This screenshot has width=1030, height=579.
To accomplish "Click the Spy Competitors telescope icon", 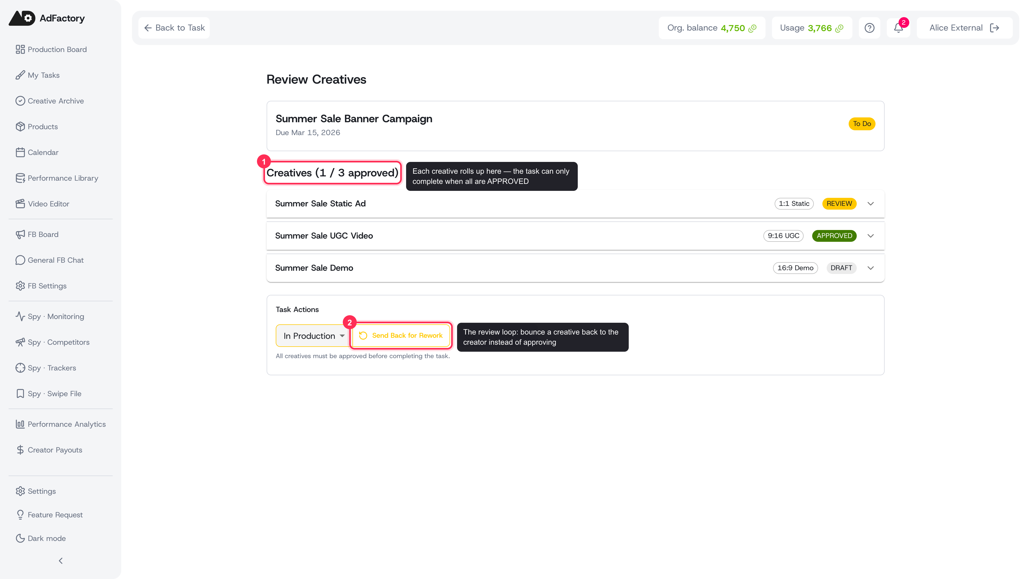I will click(20, 343).
